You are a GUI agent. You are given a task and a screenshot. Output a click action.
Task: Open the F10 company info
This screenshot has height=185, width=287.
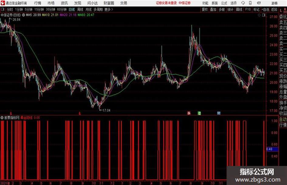click(248, 9)
